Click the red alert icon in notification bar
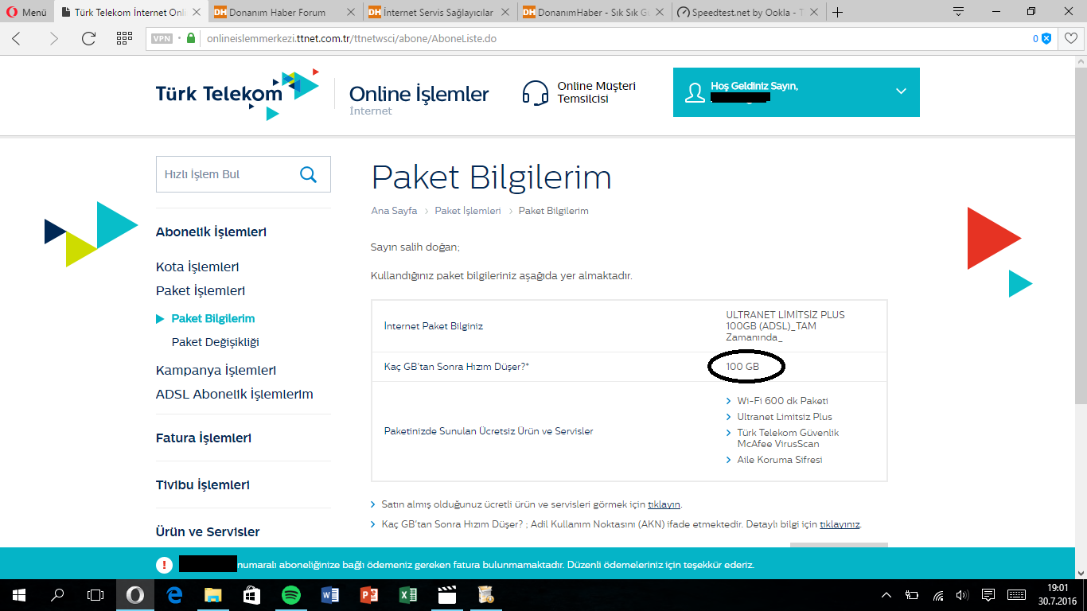The width and height of the screenshot is (1087, 611). click(x=164, y=565)
